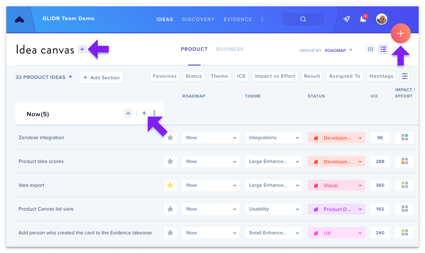Click the GLIDR logo icon

tap(19, 19)
